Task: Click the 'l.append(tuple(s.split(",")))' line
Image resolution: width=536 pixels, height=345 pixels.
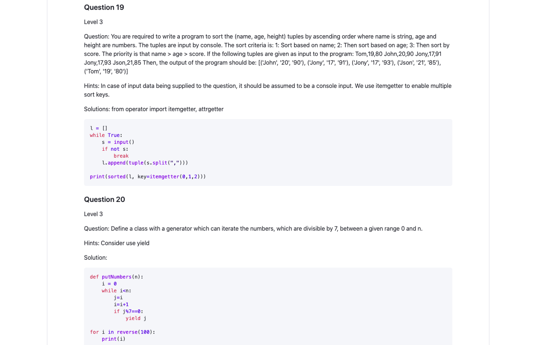Action: 145,163
